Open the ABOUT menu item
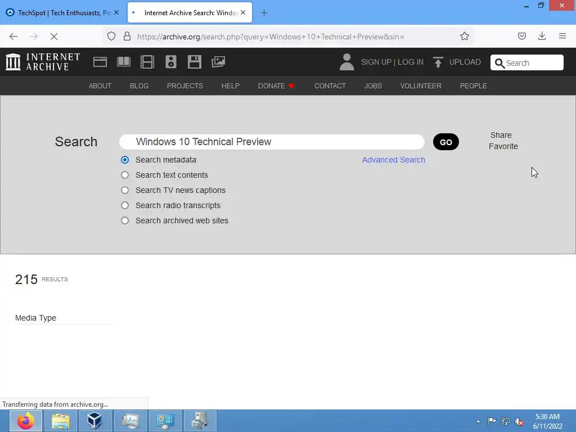The height and width of the screenshot is (432, 576). coord(100,86)
